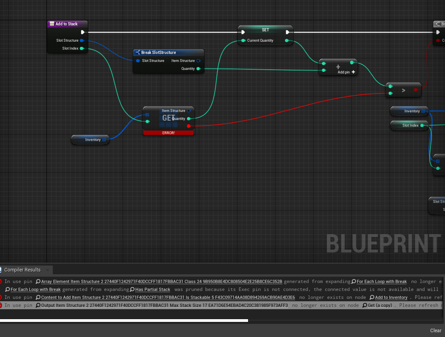
Task: Select the Inventory variable node on the right side
Action: 409,111
